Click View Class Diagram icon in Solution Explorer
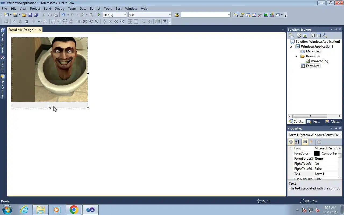344x215 pixels. click(324, 35)
